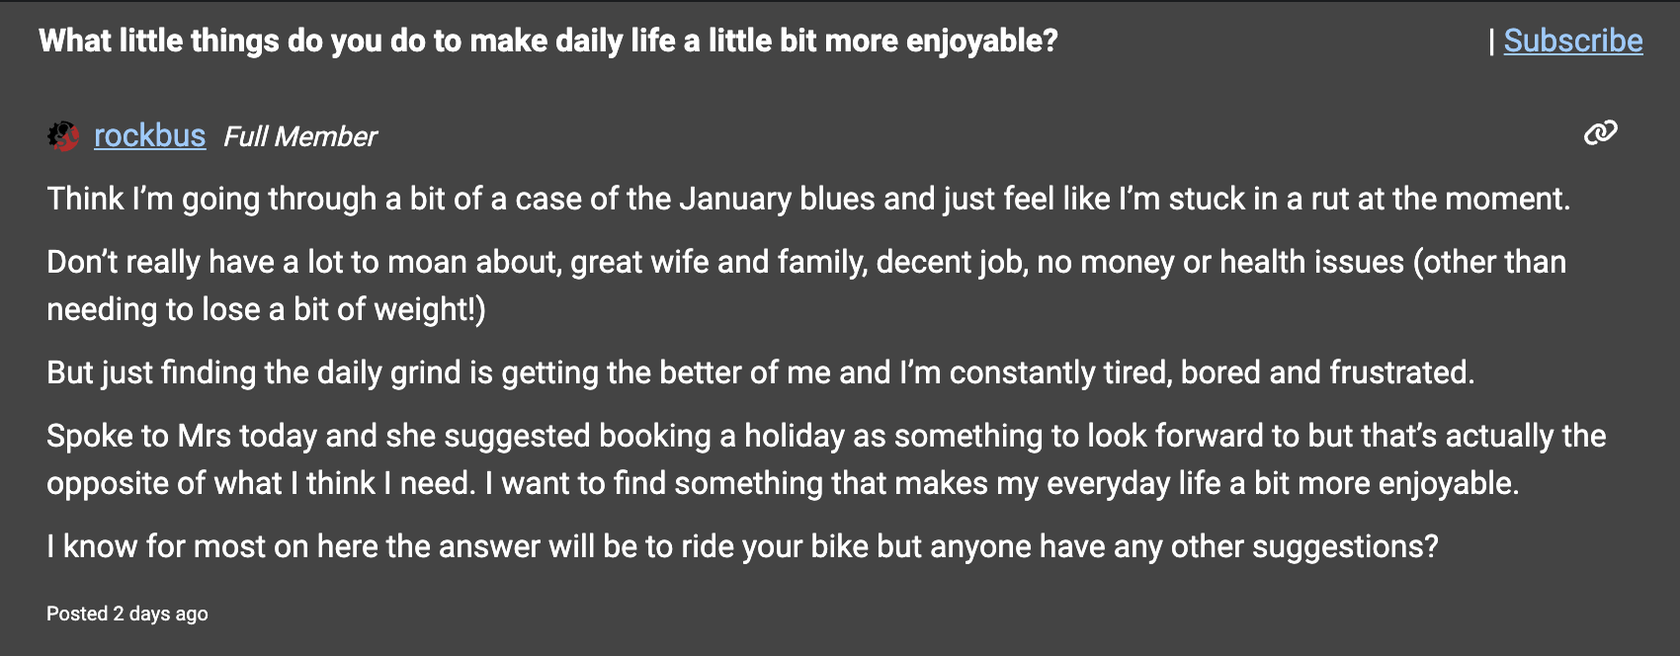Click the sentence about the daily grind
Screen dimensions: 1680x656
point(760,372)
